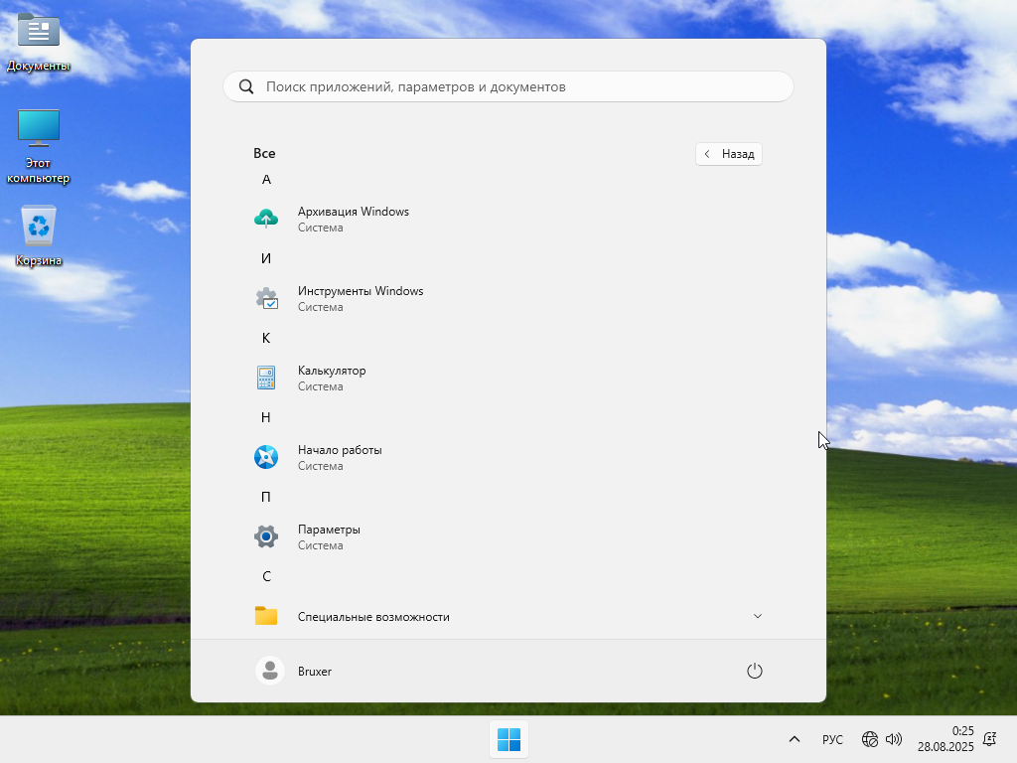
Task: Show hidden tray icons chevron
Action: (x=795, y=739)
